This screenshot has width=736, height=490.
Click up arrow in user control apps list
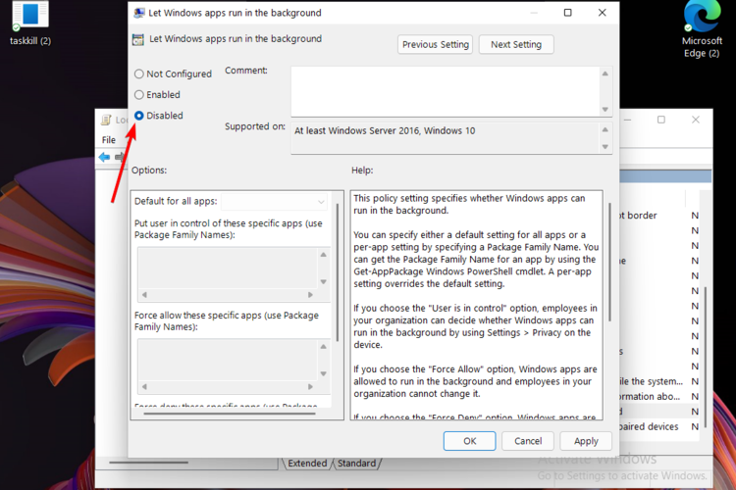(x=324, y=255)
